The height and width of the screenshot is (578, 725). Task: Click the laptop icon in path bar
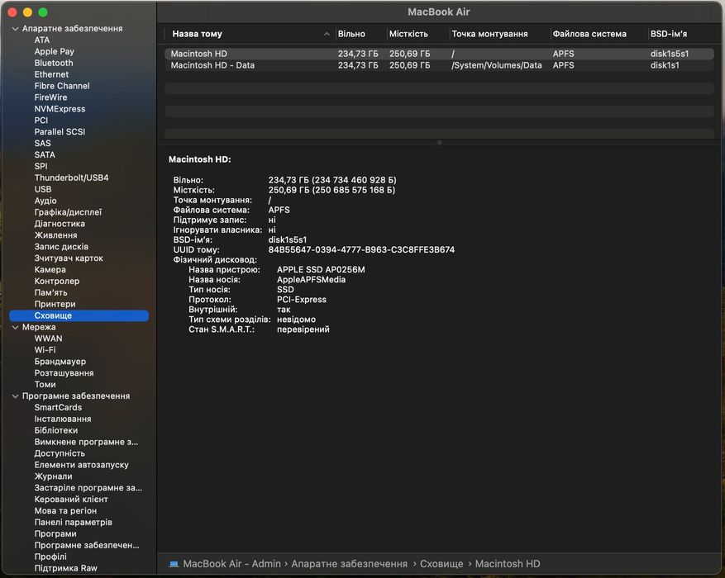pos(174,564)
